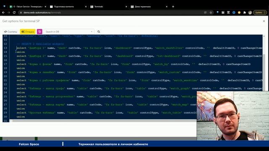Image resolution: width=269 pixels, height=151 pixels.
Task: Reload the current page
Action: click(x=14, y=13)
